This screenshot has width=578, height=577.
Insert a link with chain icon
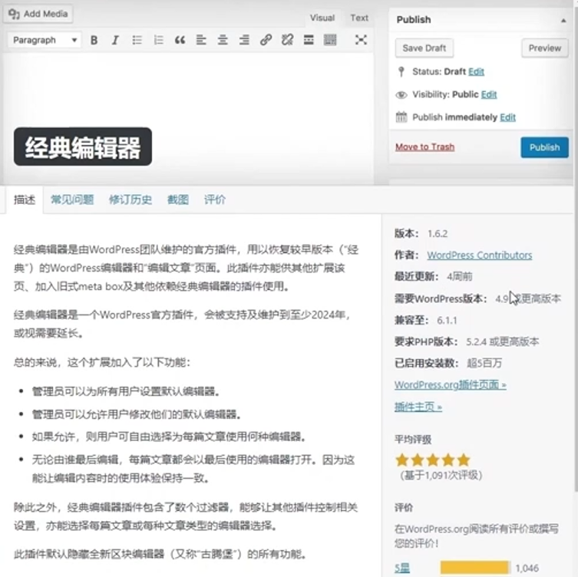266,40
